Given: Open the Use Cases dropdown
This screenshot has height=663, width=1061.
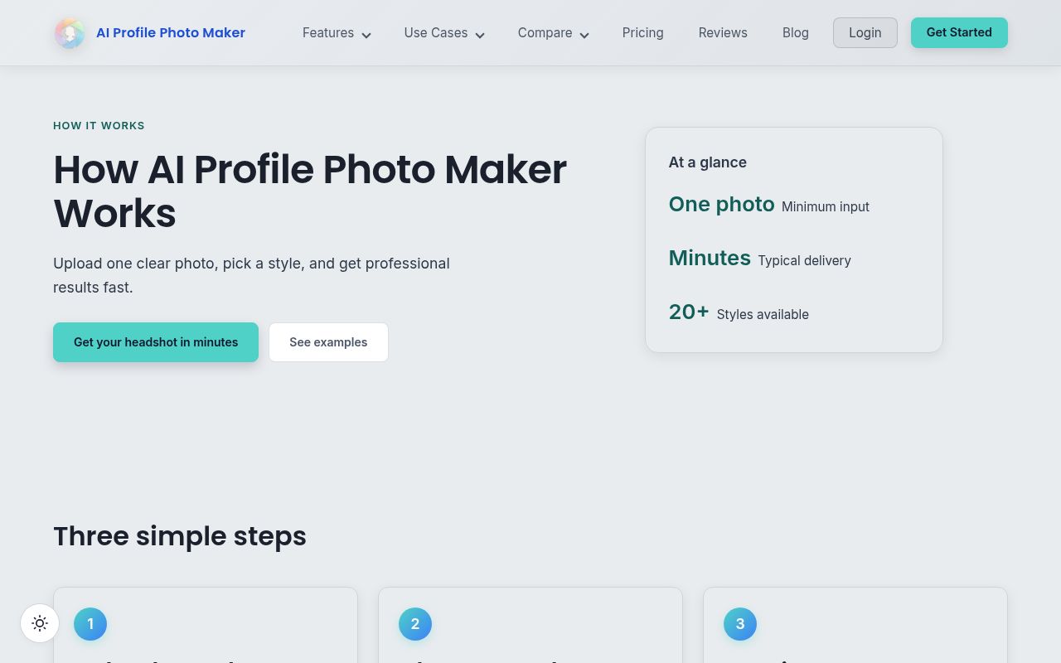Looking at the screenshot, I should pyautogui.click(x=444, y=33).
